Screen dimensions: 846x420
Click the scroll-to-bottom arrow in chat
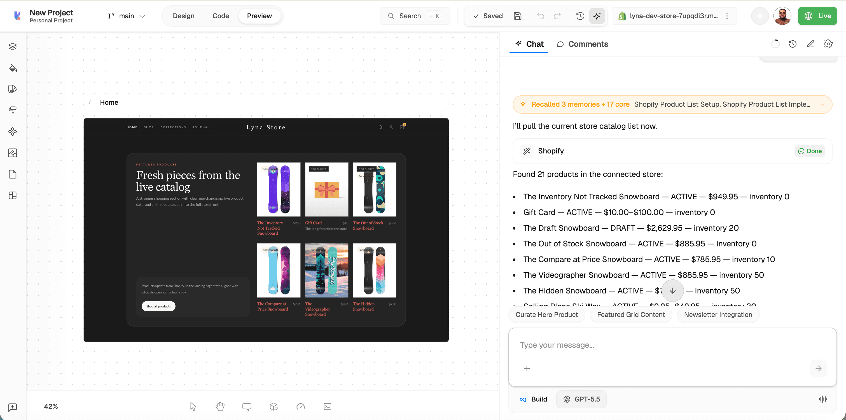pos(673,291)
